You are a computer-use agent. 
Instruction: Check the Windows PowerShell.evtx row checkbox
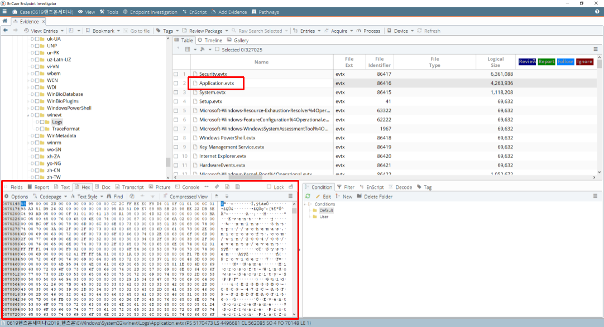(176, 138)
